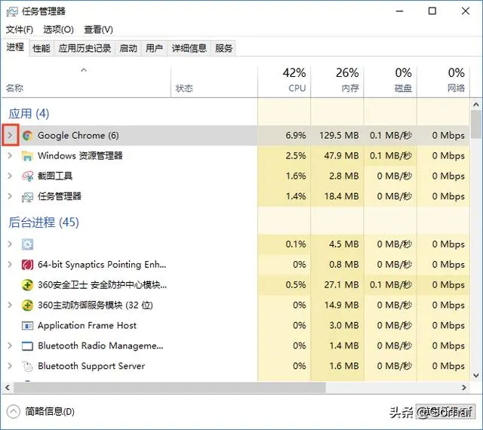Switch to the 用户 tab

coord(154,48)
